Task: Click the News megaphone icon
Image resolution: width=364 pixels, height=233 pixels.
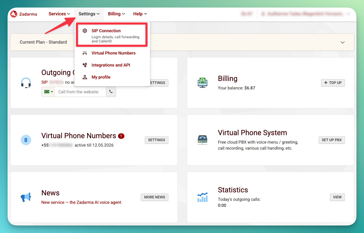Action: pos(26,197)
